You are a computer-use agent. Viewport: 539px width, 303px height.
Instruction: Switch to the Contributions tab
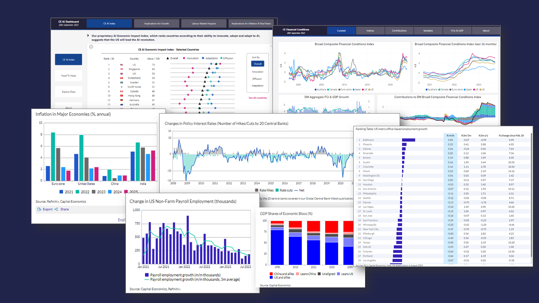(x=399, y=31)
